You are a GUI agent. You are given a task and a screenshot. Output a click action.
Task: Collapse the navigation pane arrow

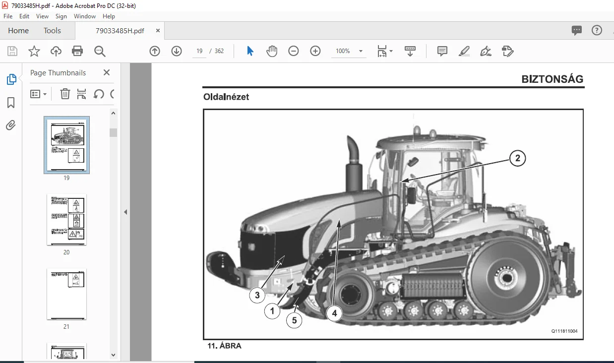(x=125, y=212)
